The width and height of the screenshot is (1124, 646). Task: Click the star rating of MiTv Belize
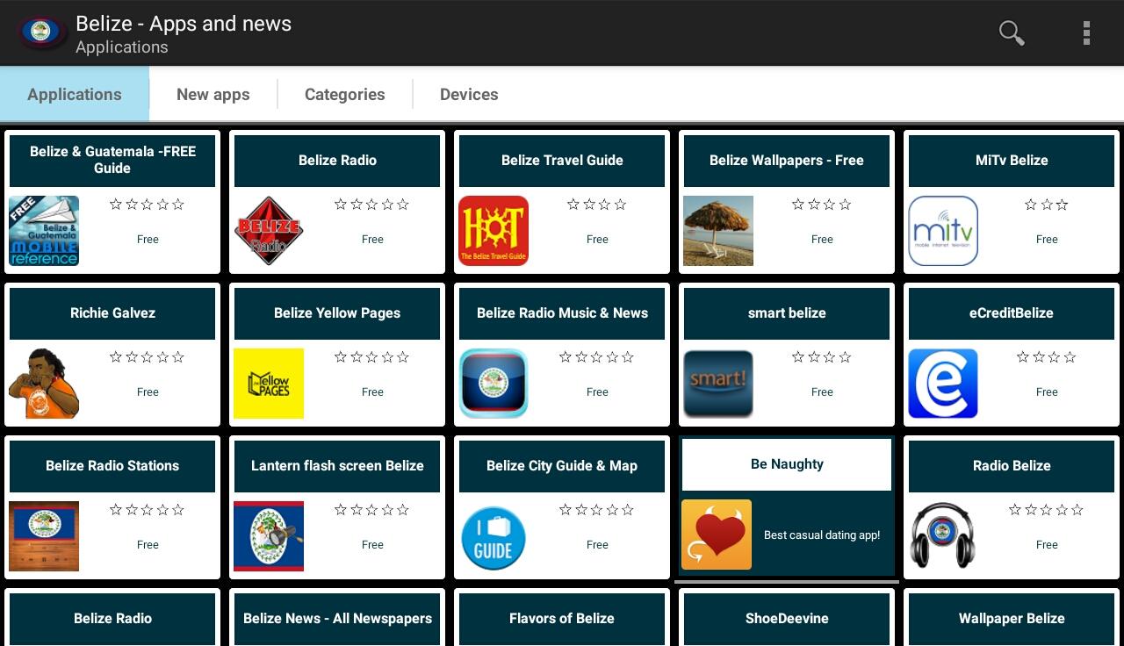coord(1047,205)
